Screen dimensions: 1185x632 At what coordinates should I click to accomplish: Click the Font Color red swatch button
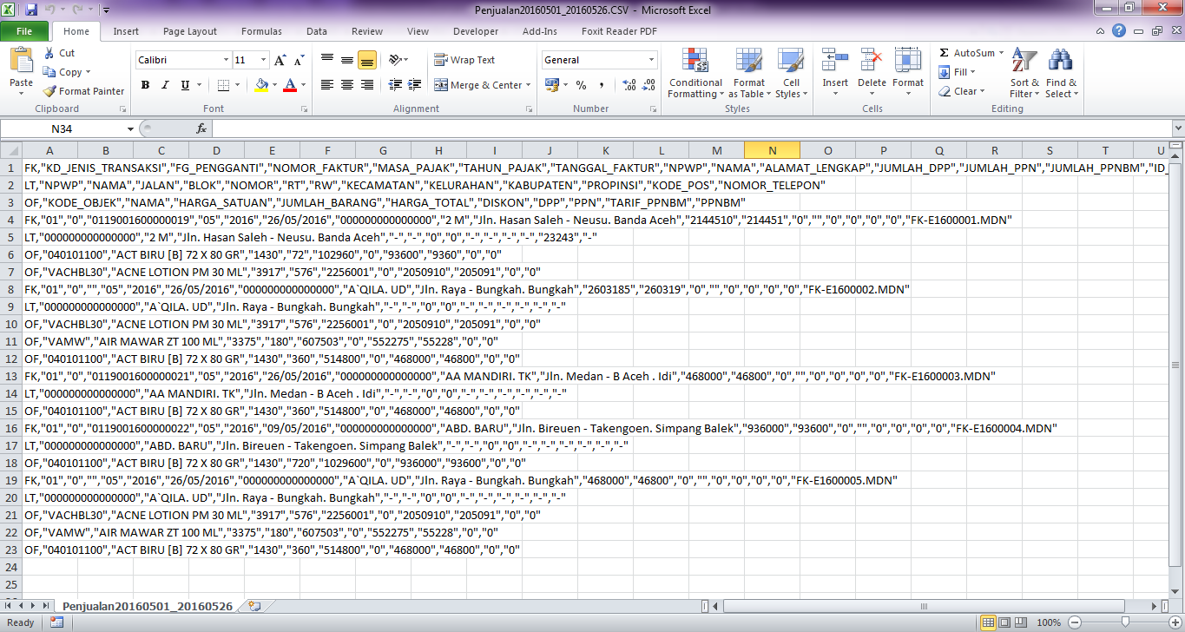click(289, 85)
